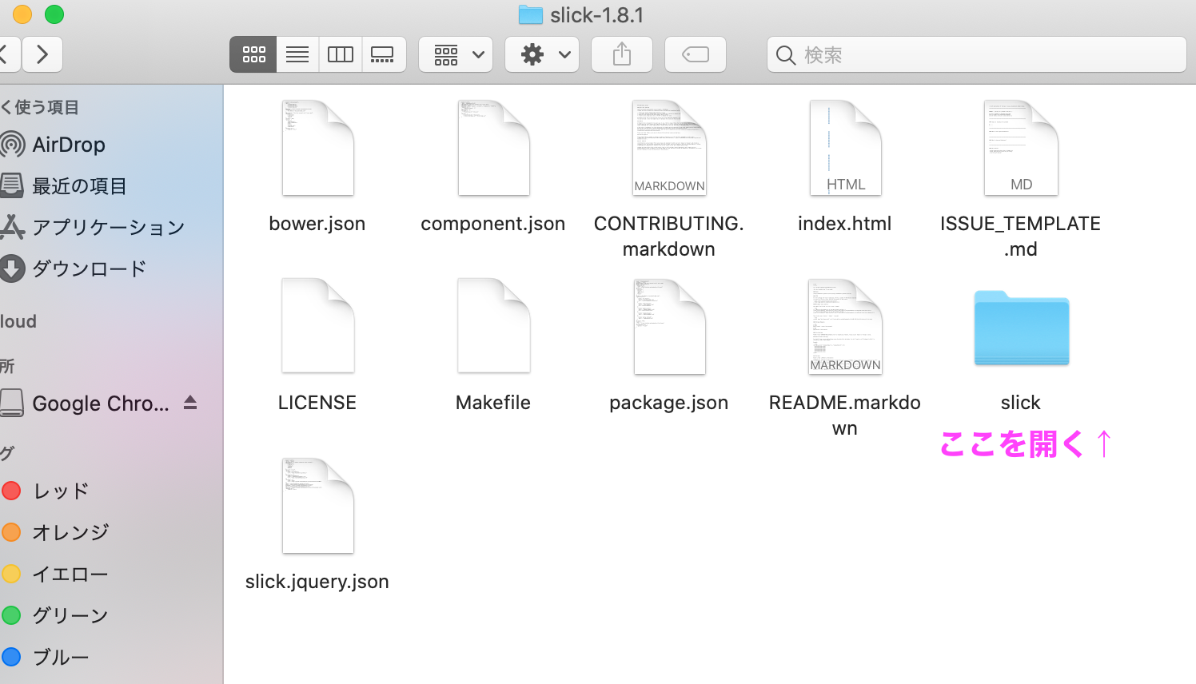
Task: Click the yellow minimize window button
Action: [x=22, y=14]
